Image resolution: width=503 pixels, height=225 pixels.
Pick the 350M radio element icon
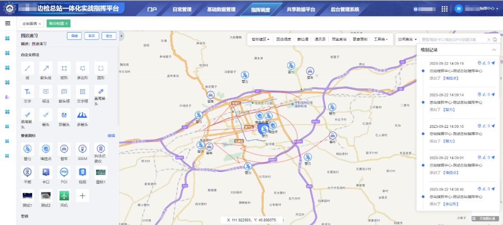(82, 149)
